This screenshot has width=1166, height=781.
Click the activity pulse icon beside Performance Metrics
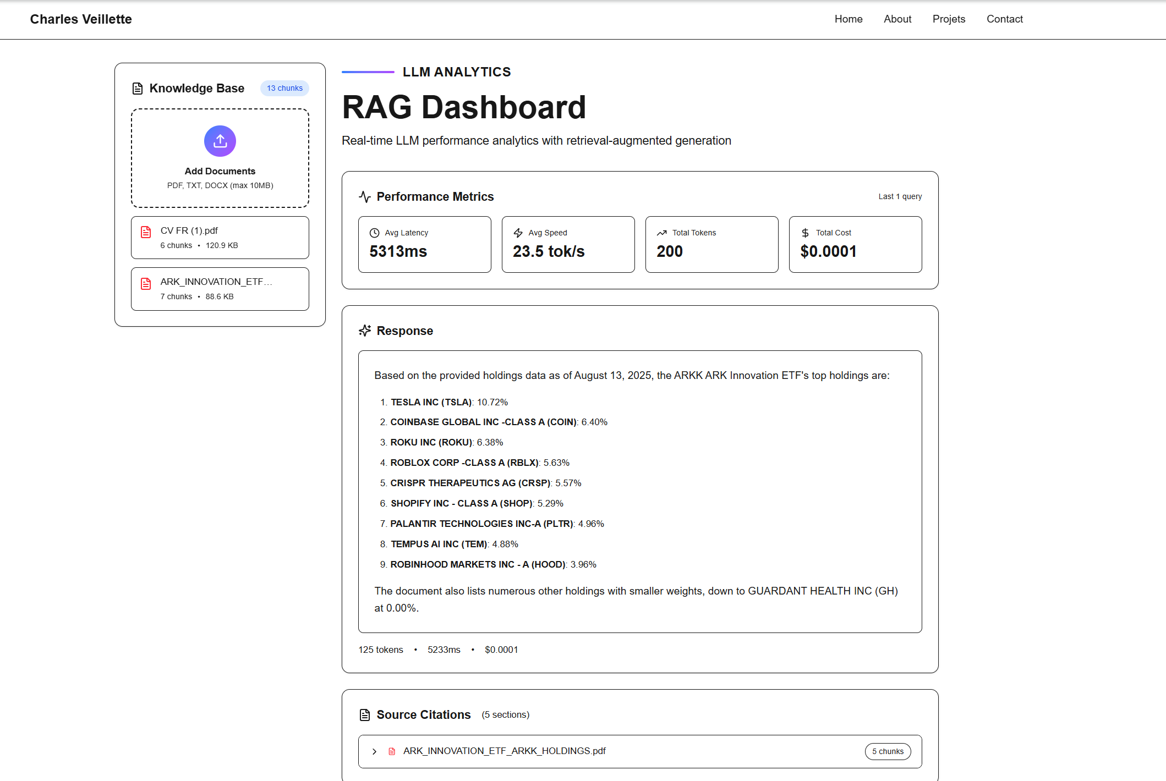(x=364, y=196)
